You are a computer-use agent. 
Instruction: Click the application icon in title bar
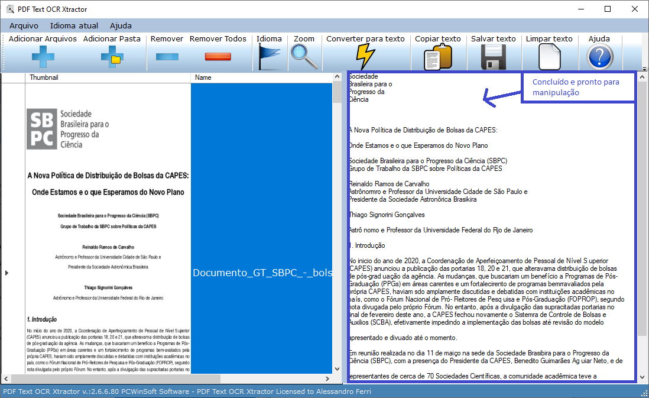(10, 9)
